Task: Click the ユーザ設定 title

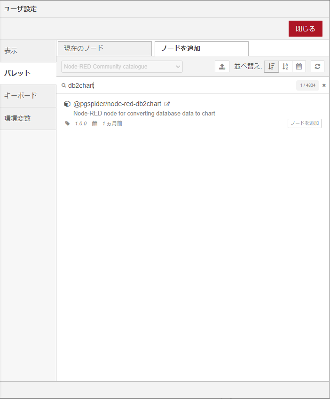Action: pyautogui.click(x=20, y=9)
